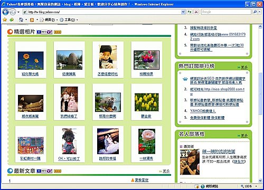The image size is (264, 190).
Task: Click the caption link under the sunflower photo
Action: coord(30,74)
